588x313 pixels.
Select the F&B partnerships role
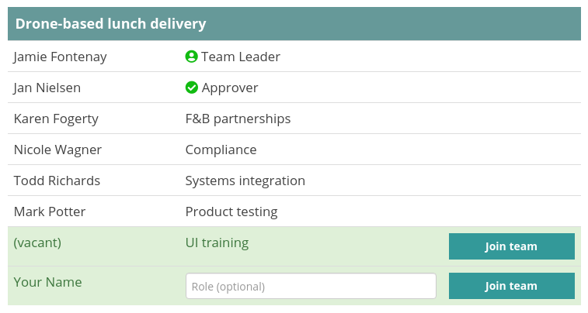tap(238, 119)
